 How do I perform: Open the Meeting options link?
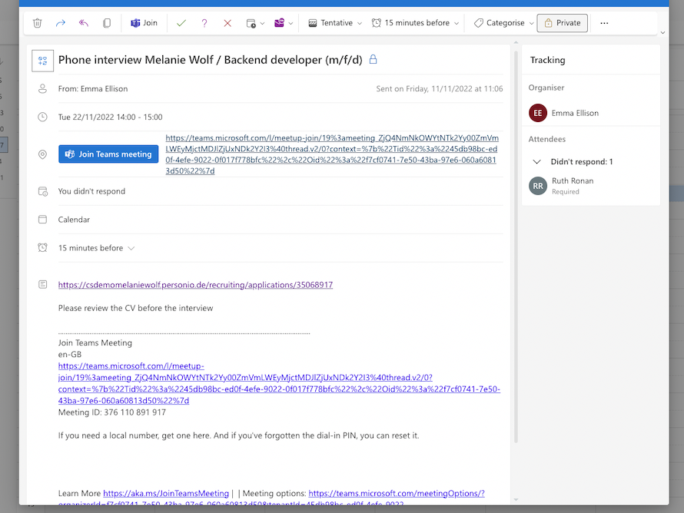pos(397,493)
